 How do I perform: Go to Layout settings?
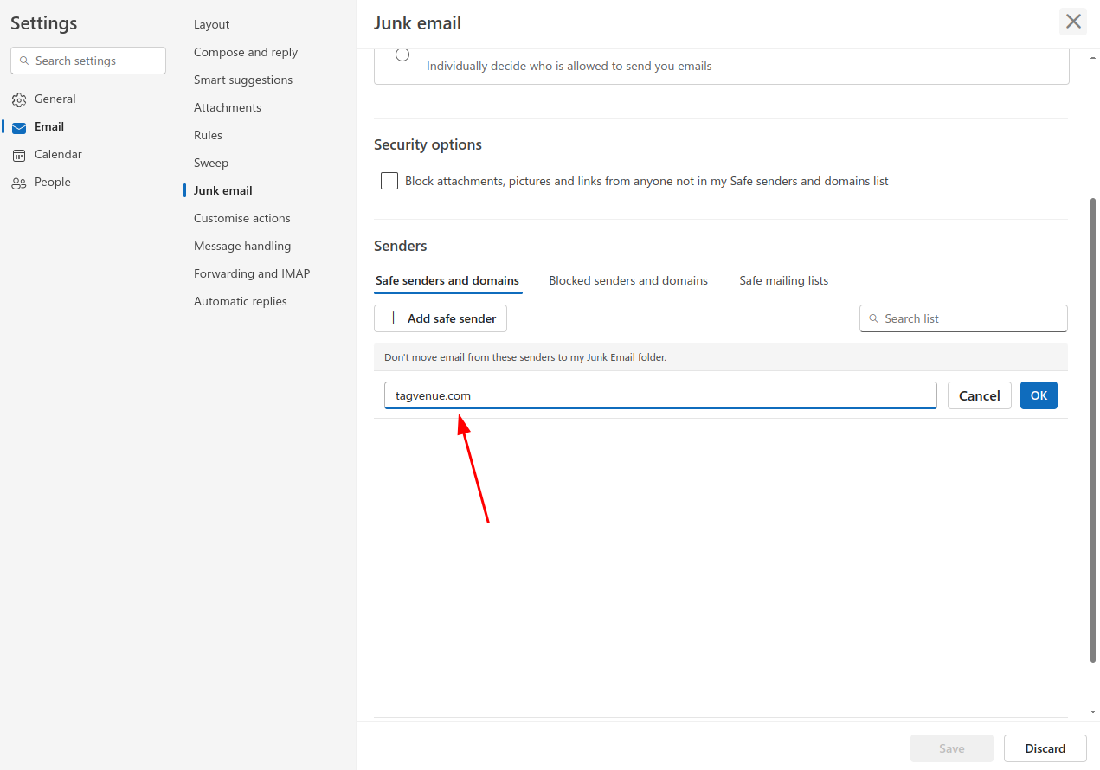point(211,24)
